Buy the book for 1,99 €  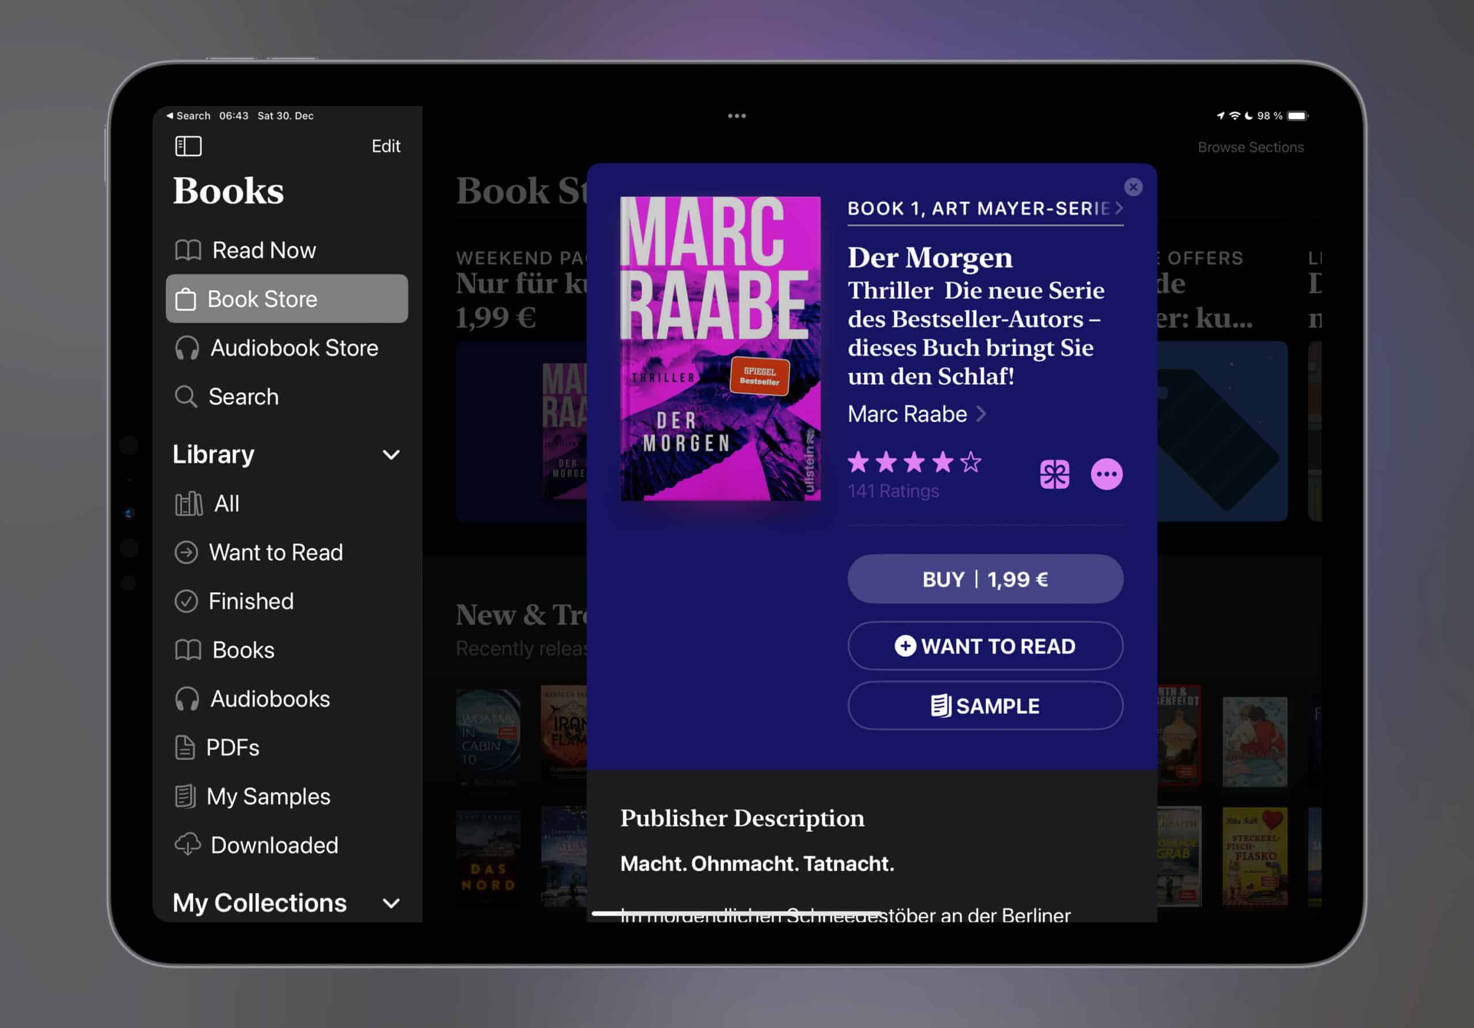pos(985,579)
